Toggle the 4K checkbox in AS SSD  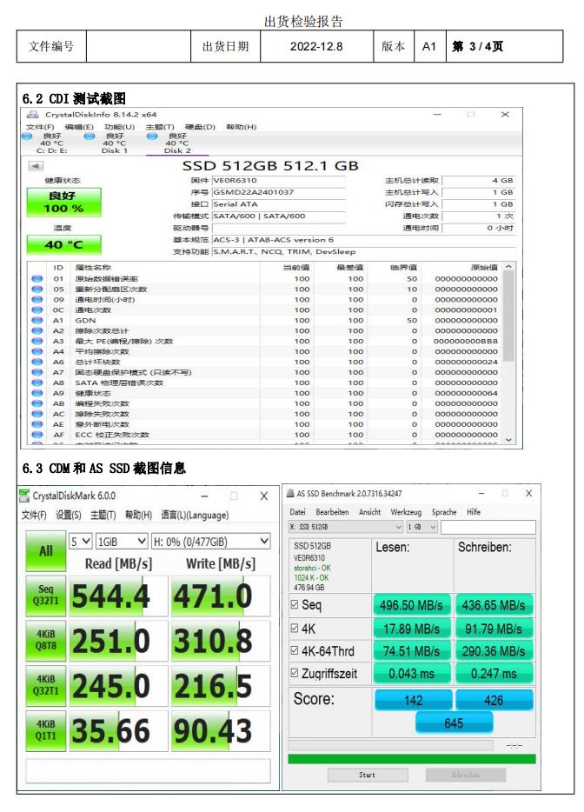(295, 628)
